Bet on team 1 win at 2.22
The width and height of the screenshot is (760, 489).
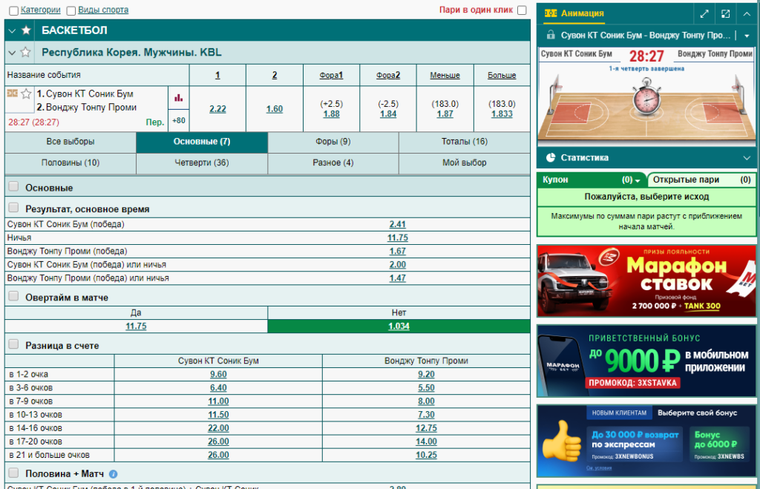pos(217,109)
